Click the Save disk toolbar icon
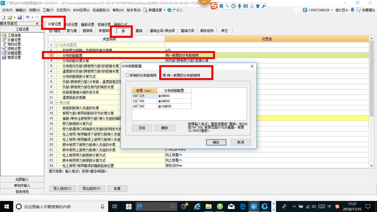 pyautogui.click(x=20, y=17)
